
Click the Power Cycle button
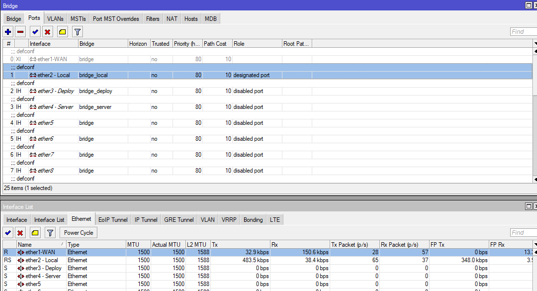(x=79, y=233)
